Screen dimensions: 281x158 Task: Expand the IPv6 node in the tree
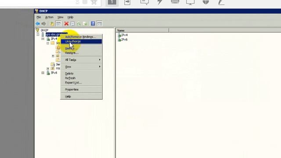pyautogui.click(x=43, y=73)
